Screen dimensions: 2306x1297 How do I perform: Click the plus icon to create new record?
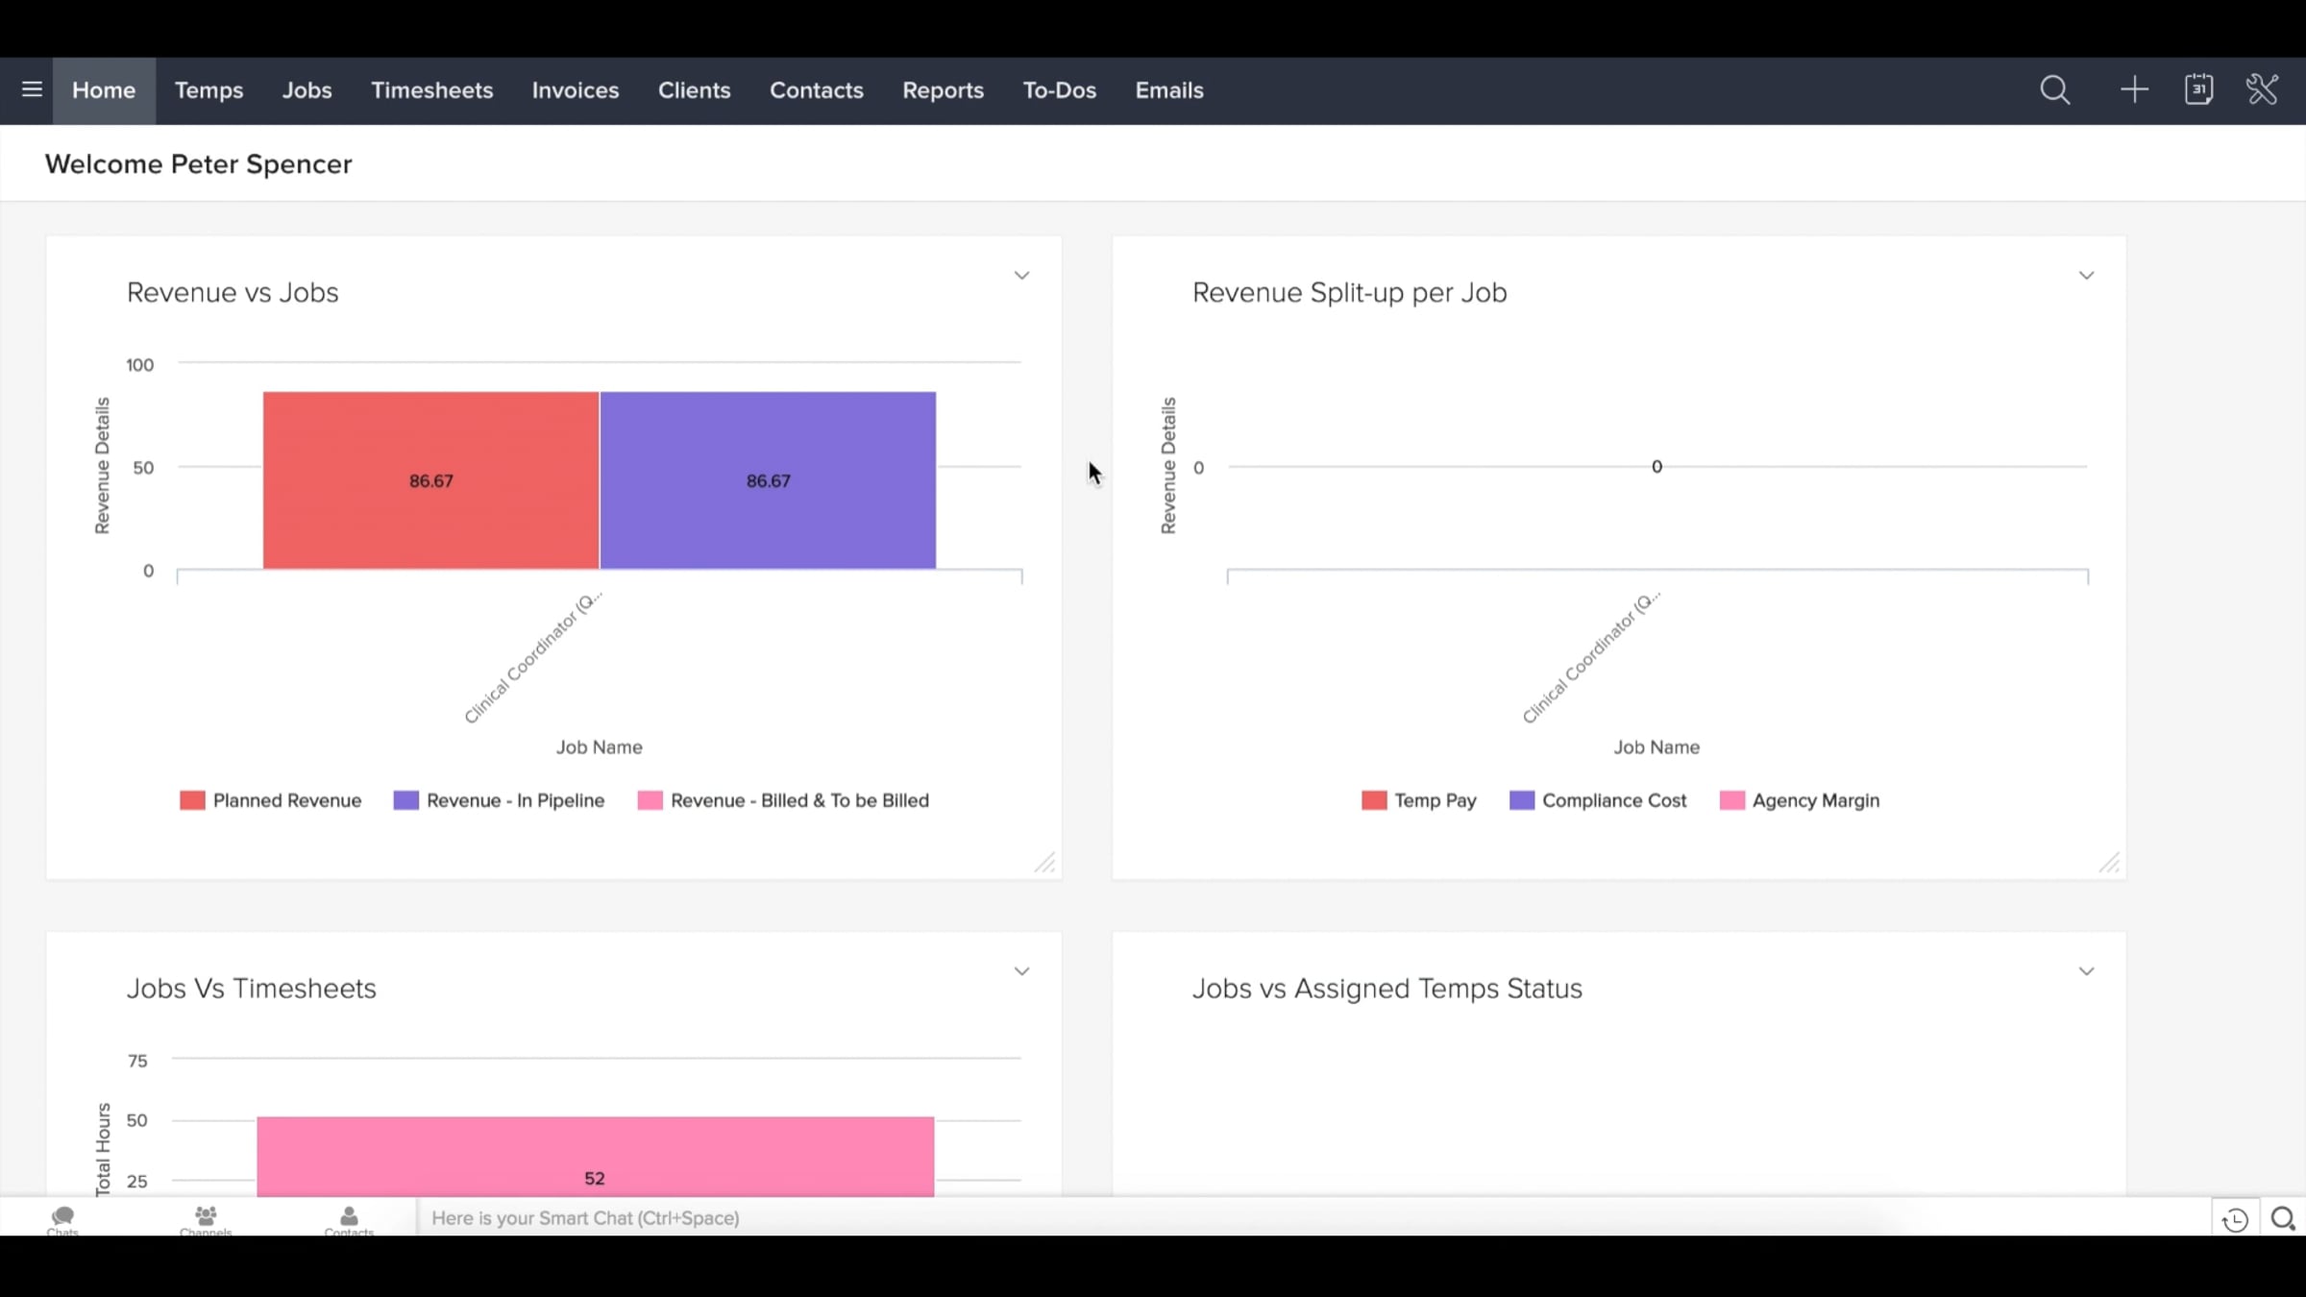[2134, 90]
